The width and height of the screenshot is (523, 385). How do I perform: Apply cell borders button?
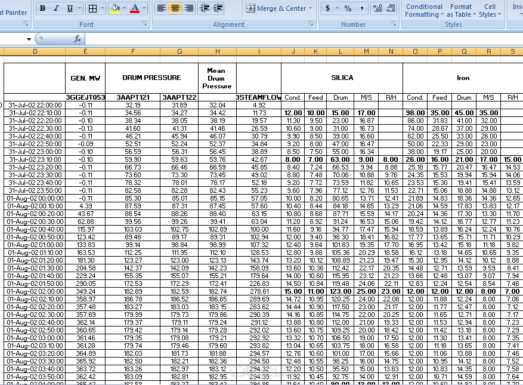[x=92, y=8]
